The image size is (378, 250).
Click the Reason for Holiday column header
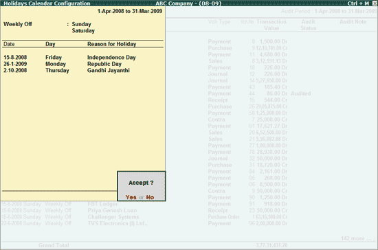coord(111,44)
